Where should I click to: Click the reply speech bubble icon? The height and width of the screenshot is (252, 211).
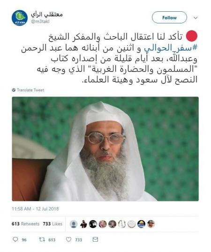(15, 239)
